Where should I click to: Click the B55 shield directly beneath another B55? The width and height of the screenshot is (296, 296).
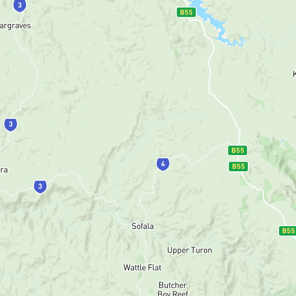click(238, 167)
